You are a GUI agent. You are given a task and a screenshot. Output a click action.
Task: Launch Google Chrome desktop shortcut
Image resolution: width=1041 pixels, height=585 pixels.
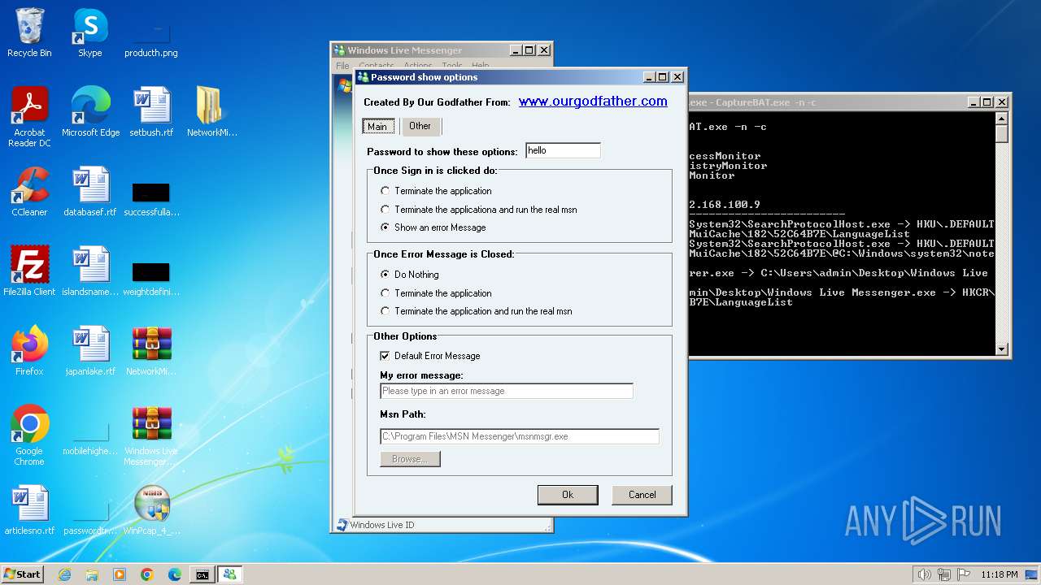point(29,435)
